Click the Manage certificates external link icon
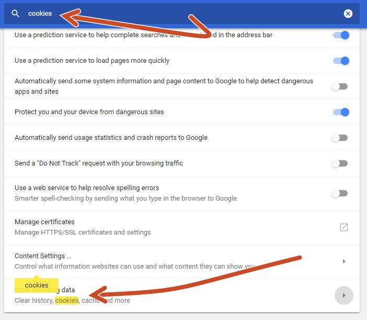Viewport: 367px width, 320px height. 343,227
